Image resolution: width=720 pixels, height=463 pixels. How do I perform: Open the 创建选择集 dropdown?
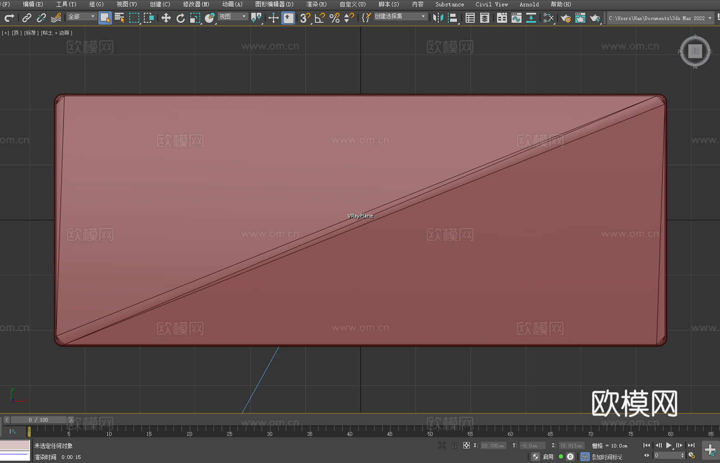click(x=401, y=16)
